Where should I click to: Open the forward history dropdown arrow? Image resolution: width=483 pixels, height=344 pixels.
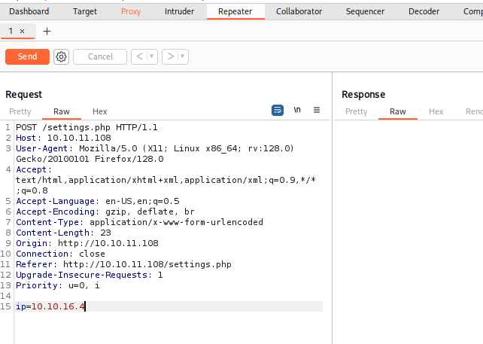(183, 56)
